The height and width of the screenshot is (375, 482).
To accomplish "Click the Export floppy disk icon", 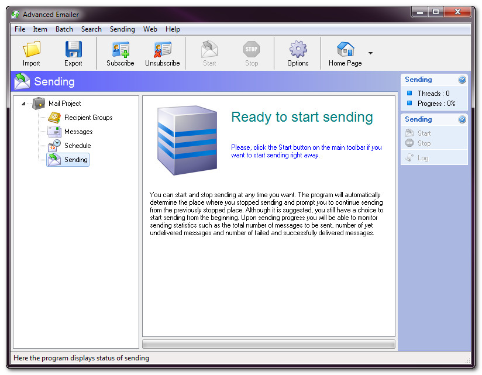I will (x=74, y=49).
